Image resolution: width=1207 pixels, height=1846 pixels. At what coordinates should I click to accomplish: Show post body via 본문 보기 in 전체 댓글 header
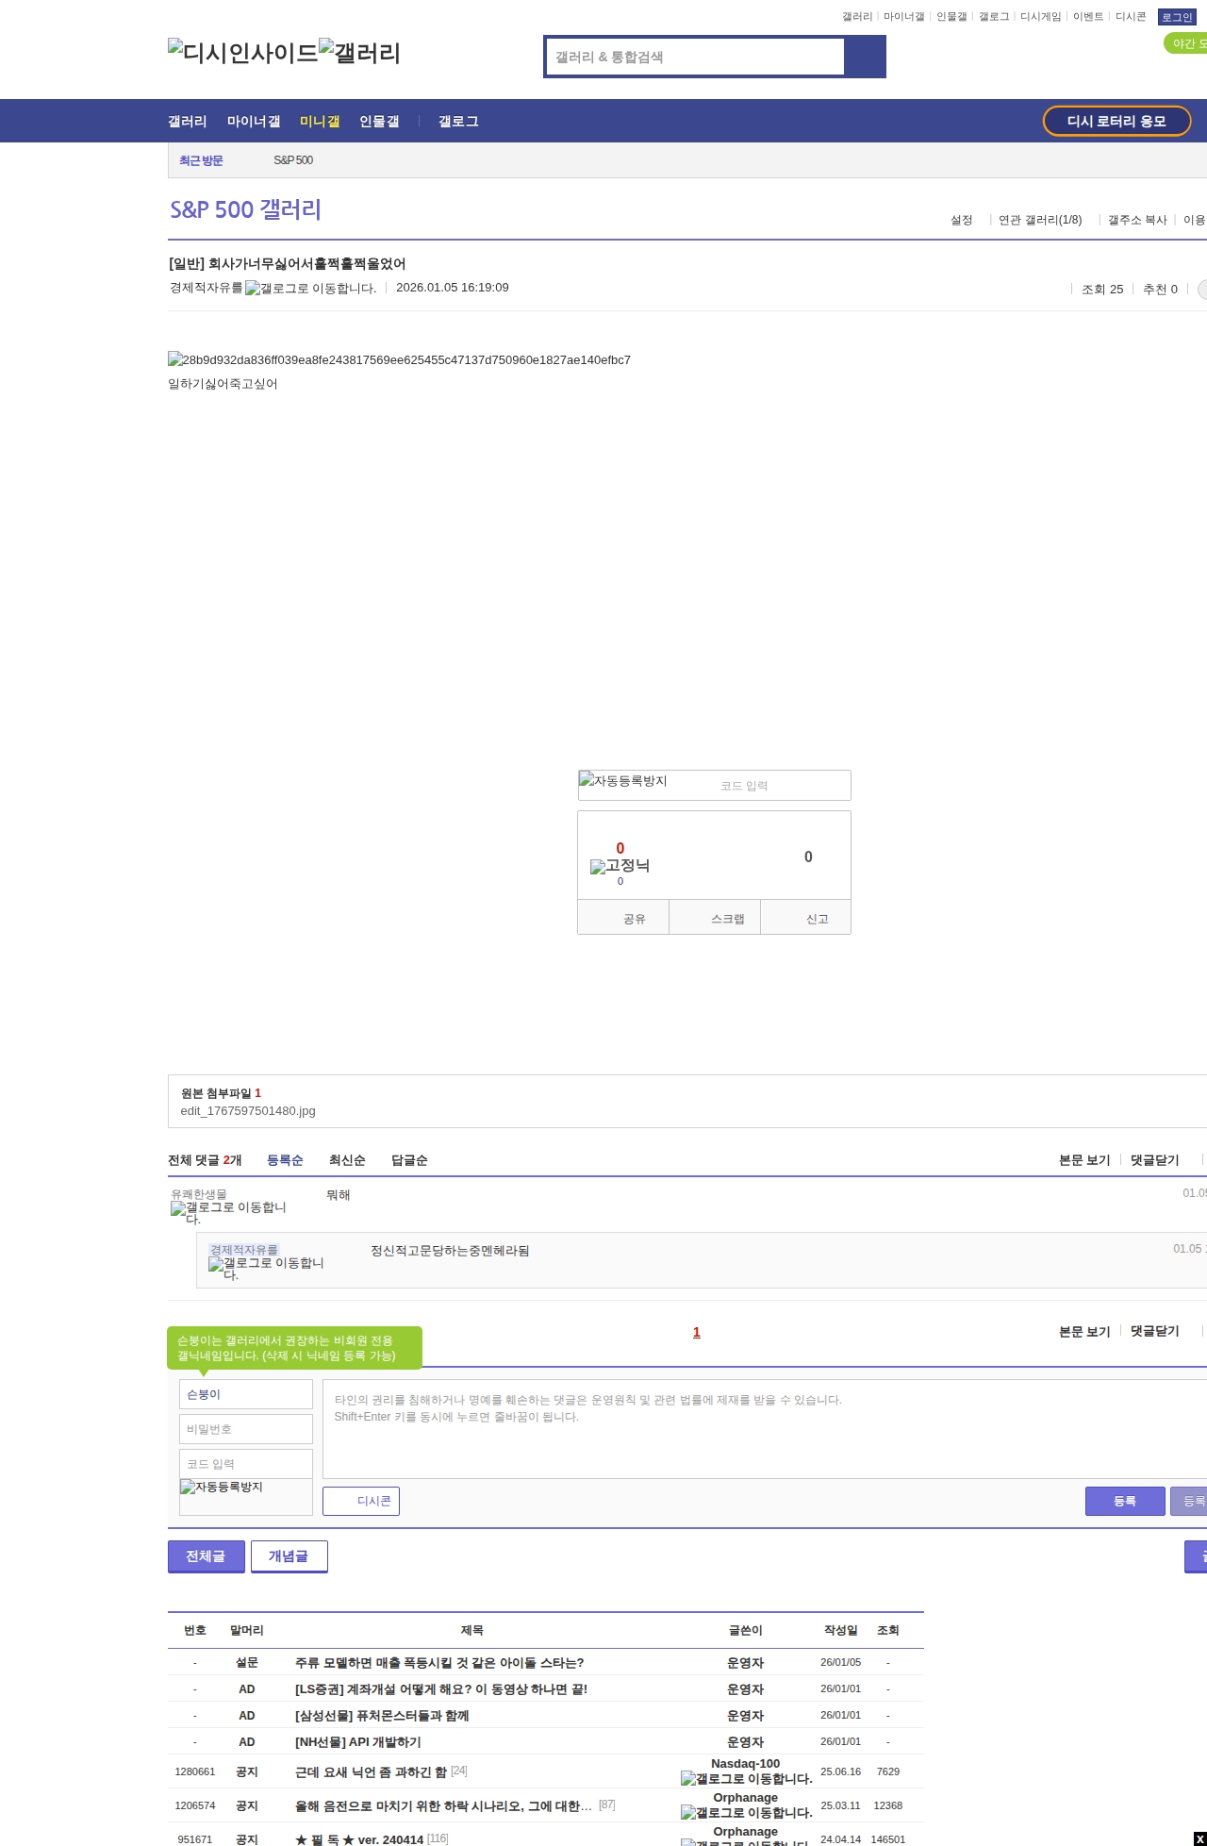[1084, 1159]
